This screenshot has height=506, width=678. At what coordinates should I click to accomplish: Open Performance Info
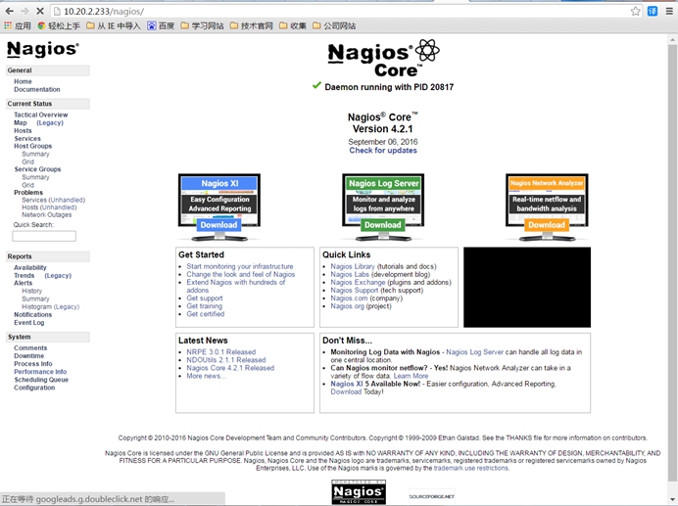(40, 372)
